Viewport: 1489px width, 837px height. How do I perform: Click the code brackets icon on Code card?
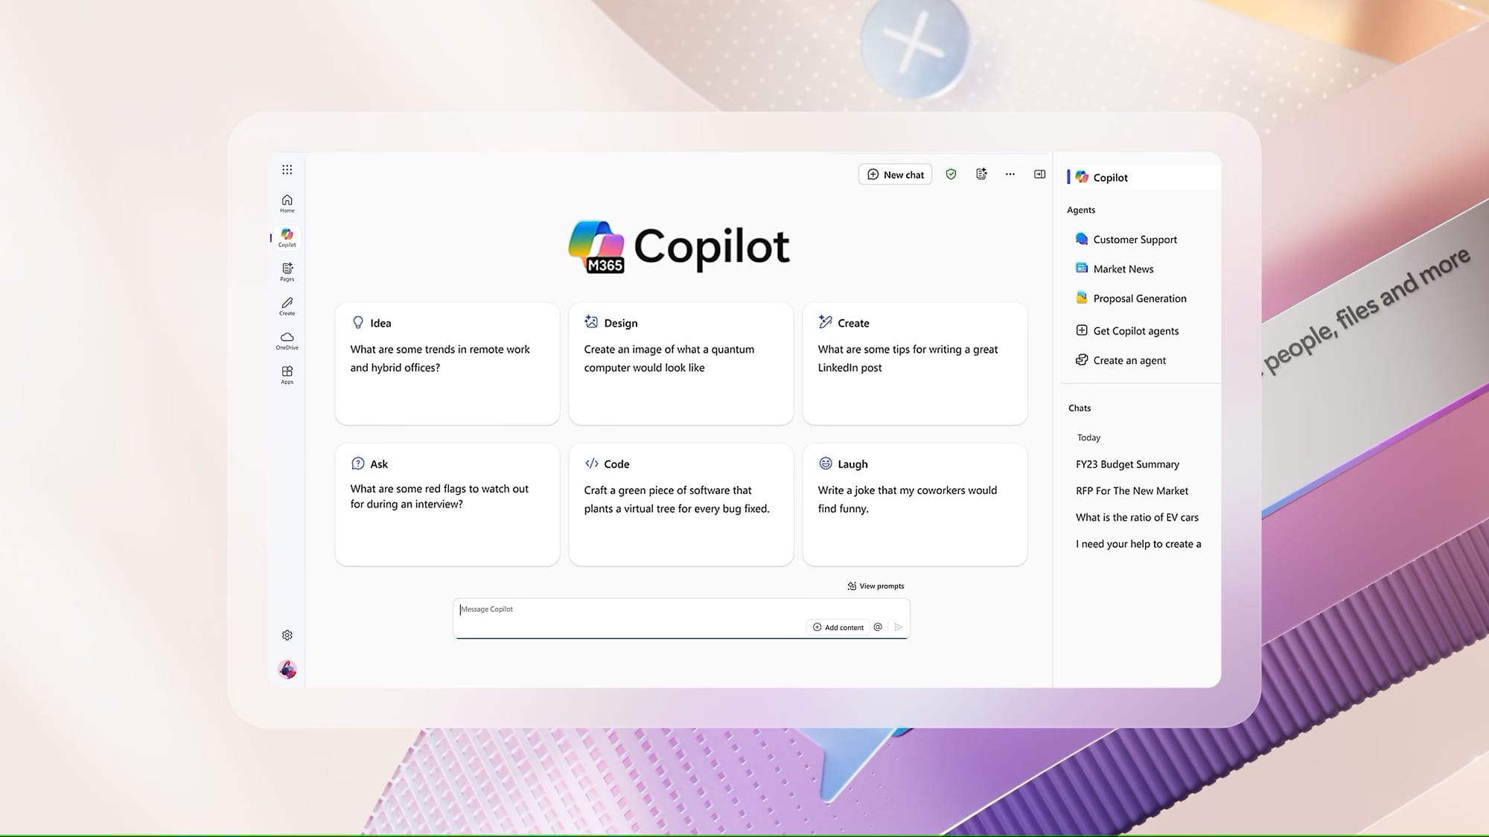(592, 463)
